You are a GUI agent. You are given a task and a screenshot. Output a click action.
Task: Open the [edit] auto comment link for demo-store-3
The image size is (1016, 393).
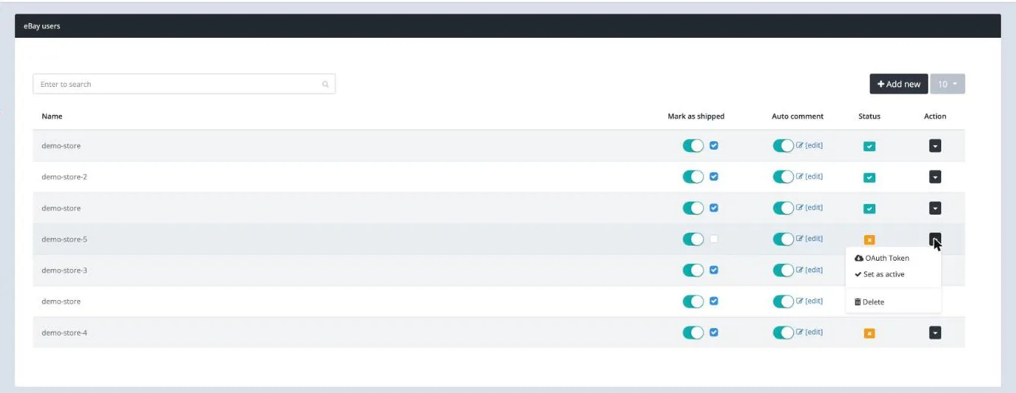point(810,270)
